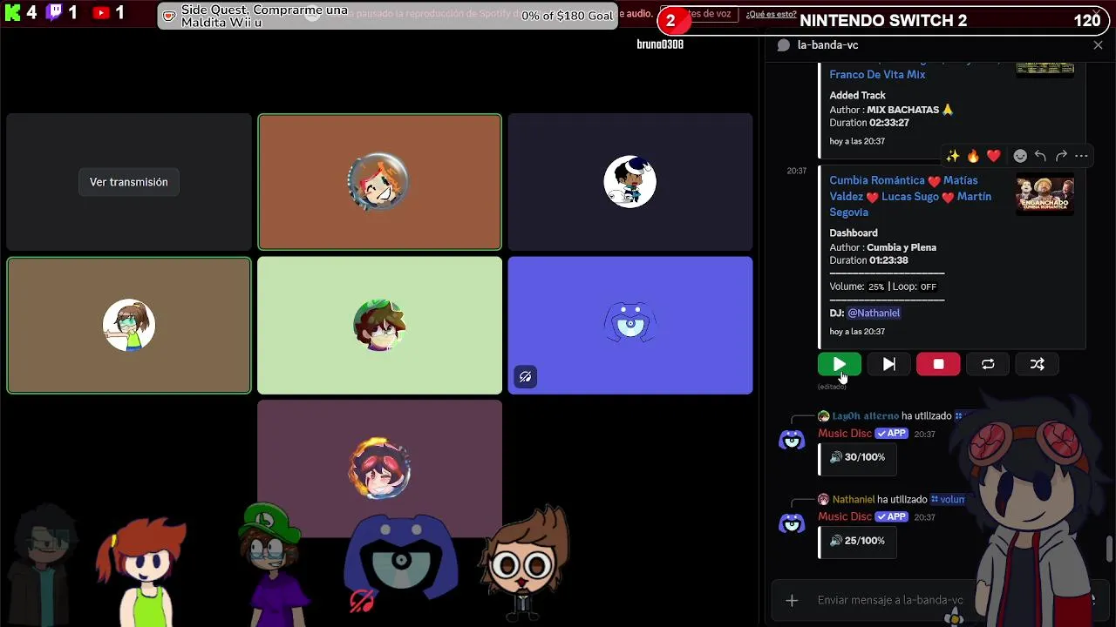This screenshot has height=627, width=1116.
Task: Open the add reaction emoji picker
Action: (1020, 156)
